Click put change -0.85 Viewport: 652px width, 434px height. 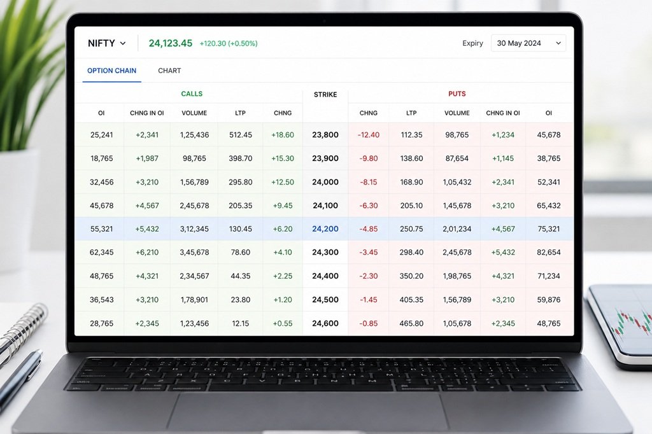369,323
